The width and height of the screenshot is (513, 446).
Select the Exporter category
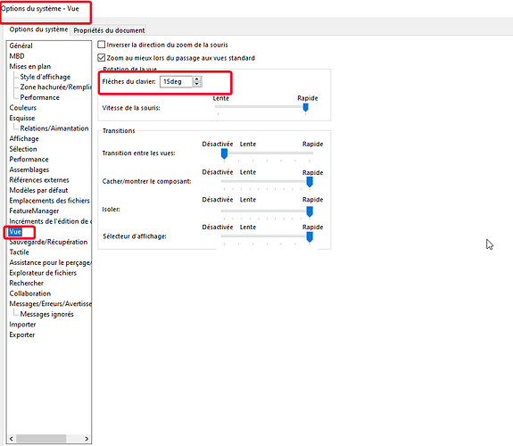[x=22, y=334]
